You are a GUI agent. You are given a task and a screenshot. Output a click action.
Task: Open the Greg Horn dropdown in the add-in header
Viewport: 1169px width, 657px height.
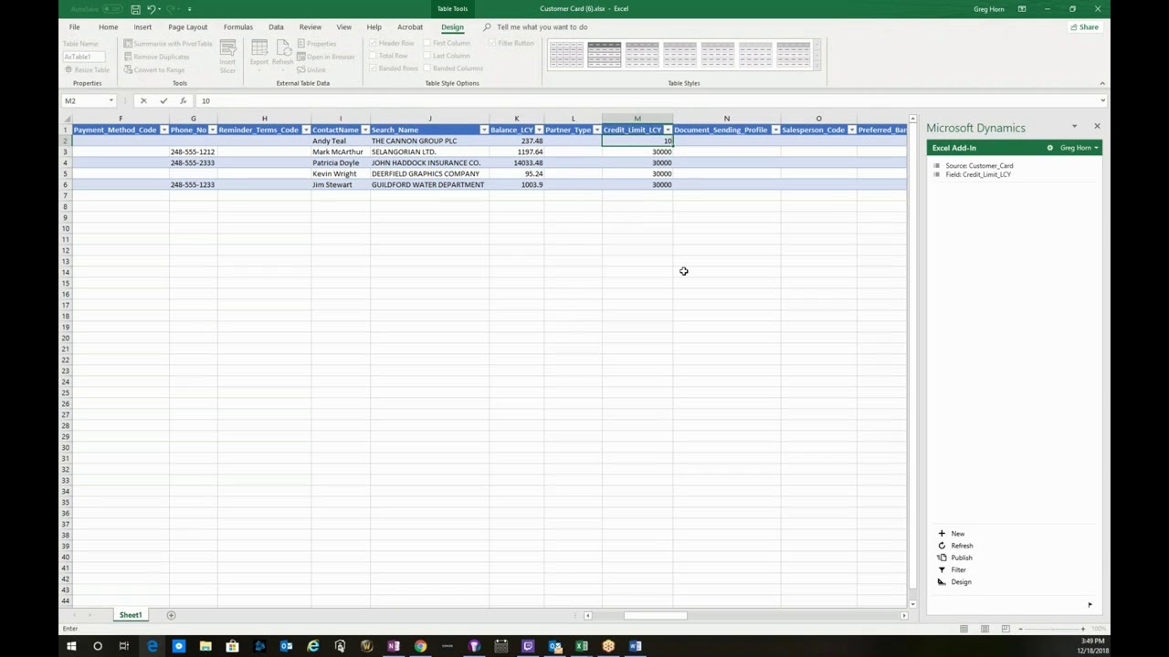tap(1079, 148)
